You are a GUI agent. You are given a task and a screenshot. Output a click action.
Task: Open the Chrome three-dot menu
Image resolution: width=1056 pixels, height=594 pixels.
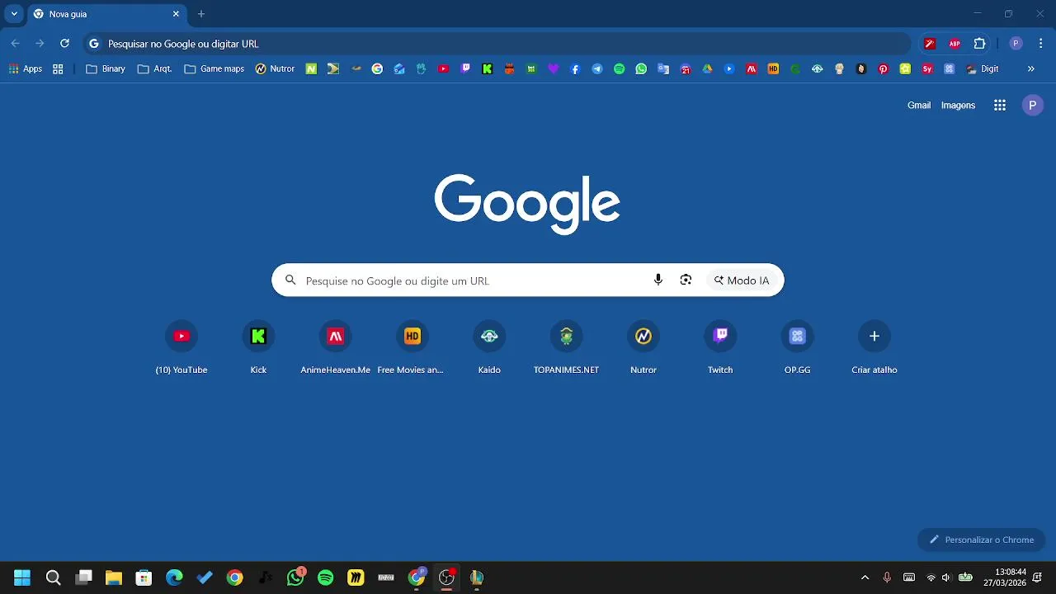tap(1039, 44)
